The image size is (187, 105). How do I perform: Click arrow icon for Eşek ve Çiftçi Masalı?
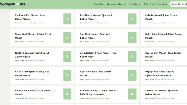click(67, 19)
